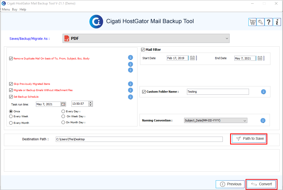The image size is (283, 190).
Task: Click the Cigati logo in header
Action: [x=96, y=22]
